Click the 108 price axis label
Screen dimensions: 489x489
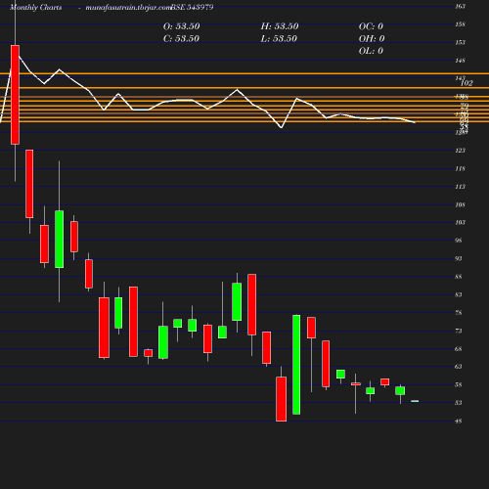click(461, 205)
